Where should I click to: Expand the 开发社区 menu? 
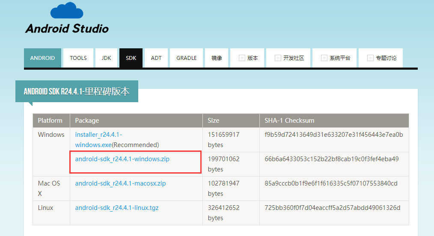point(288,58)
